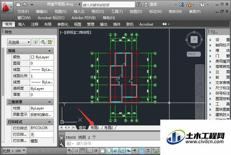This screenshot has height=155, width=231.
Task: Click the zoom extents icon on navigation bar
Action: click(x=200, y=94)
